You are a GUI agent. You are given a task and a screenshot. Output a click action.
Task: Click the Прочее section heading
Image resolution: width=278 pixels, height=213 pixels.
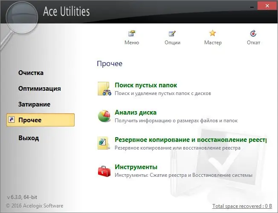[x=110, y=63]
